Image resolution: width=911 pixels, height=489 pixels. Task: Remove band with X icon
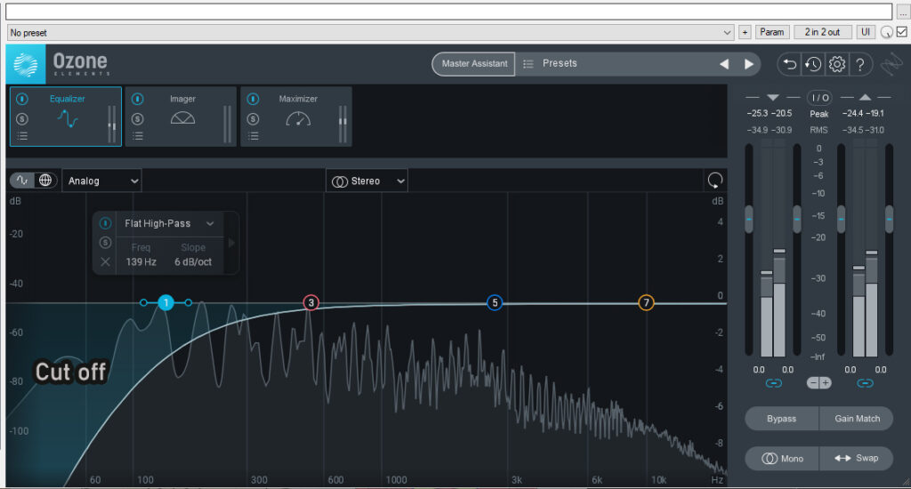(105, 262)
